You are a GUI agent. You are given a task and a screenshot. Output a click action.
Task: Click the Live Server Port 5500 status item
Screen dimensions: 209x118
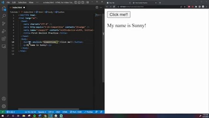76,112
